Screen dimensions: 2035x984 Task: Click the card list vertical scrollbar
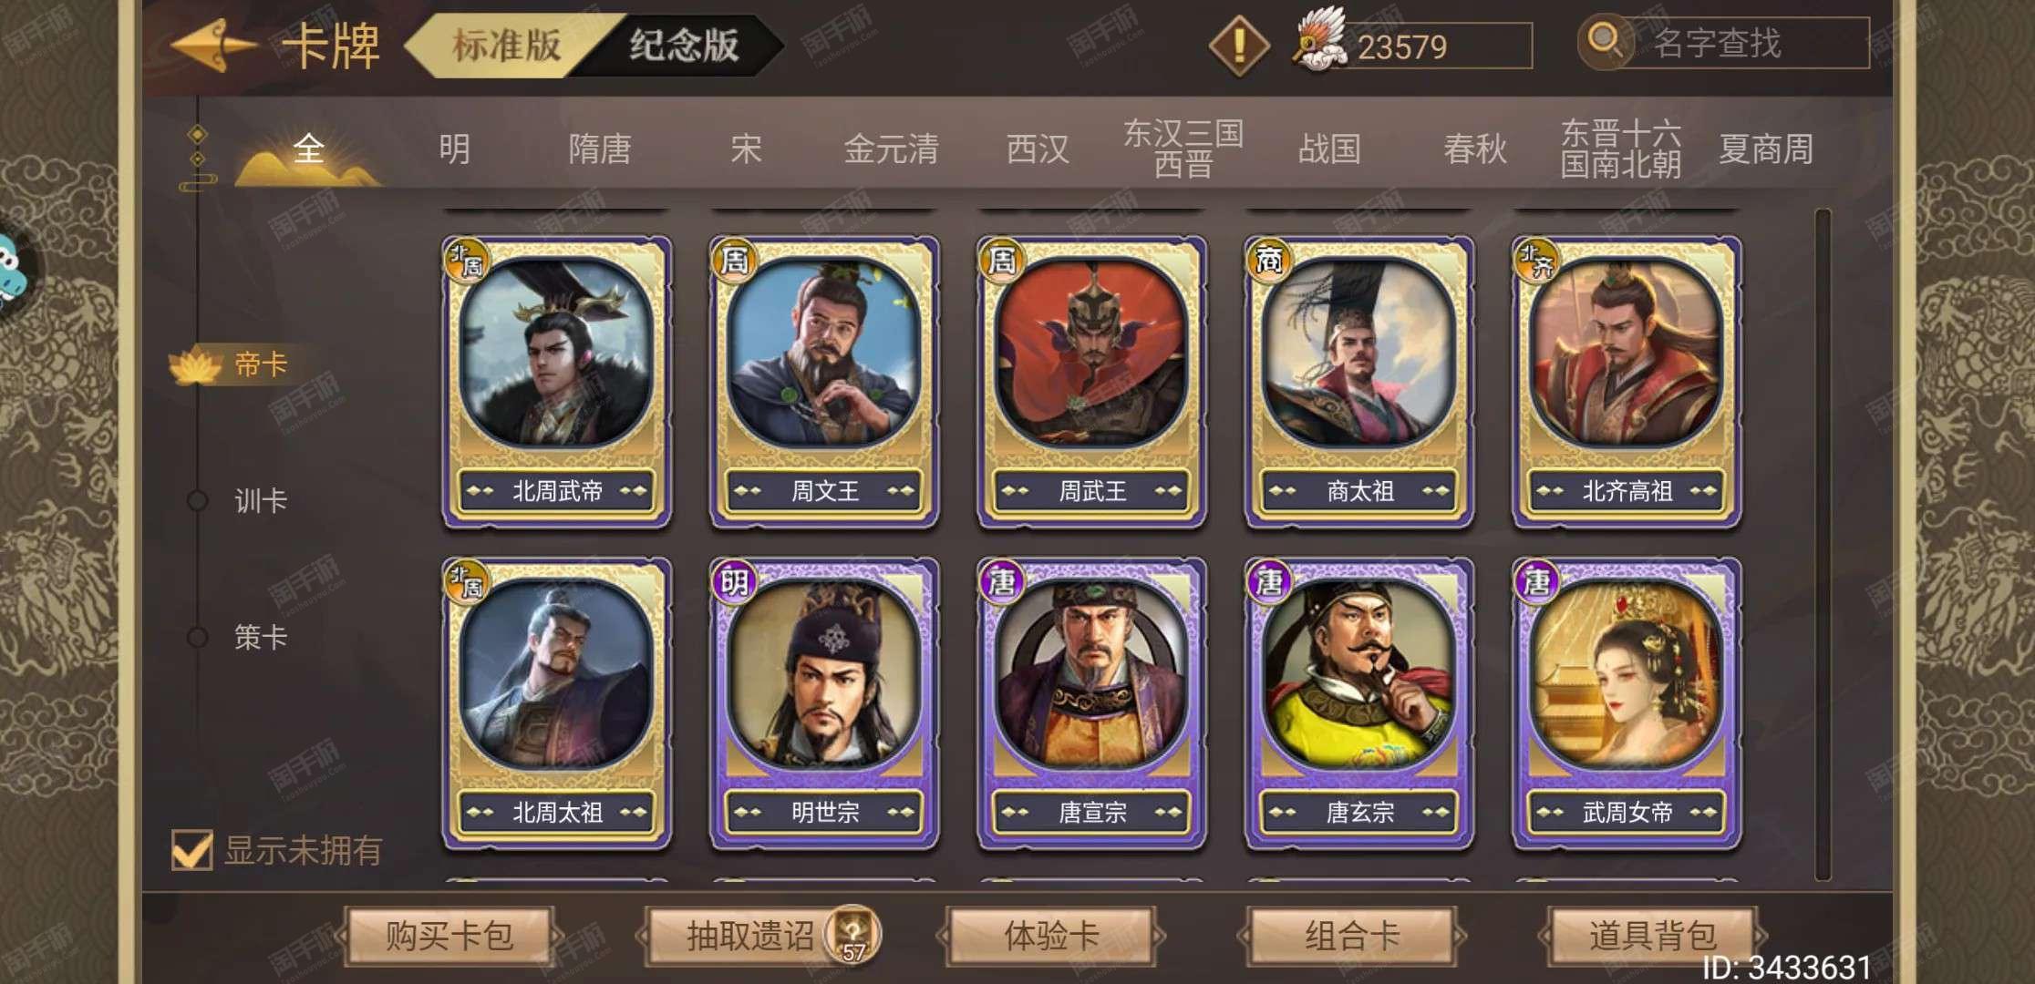point(1823,545)
